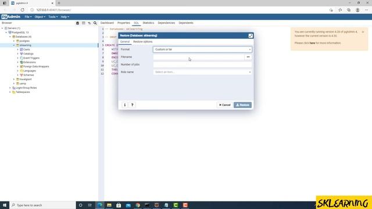This screenshot has height=209, width=372.
Task: Open the Role name dropdown
Action: (x=202, y=72)
